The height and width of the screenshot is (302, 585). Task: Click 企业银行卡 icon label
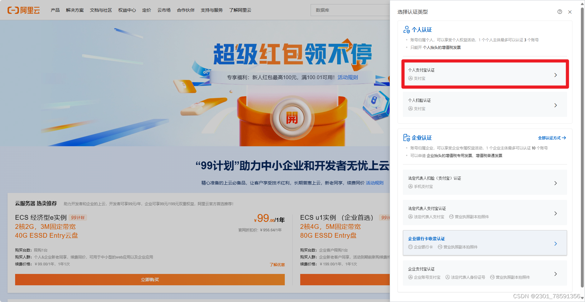(x=421, y=247)
